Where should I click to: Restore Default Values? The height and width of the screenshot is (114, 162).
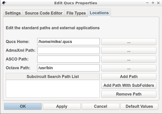[x=139, y=106]
